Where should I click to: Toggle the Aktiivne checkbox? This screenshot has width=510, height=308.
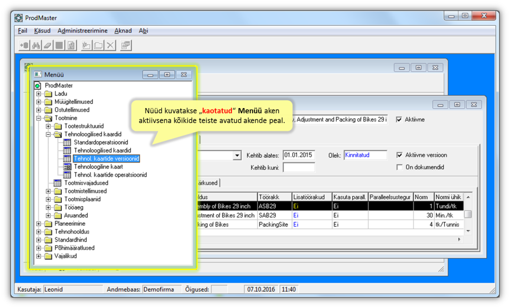click(x=399, y=120)
